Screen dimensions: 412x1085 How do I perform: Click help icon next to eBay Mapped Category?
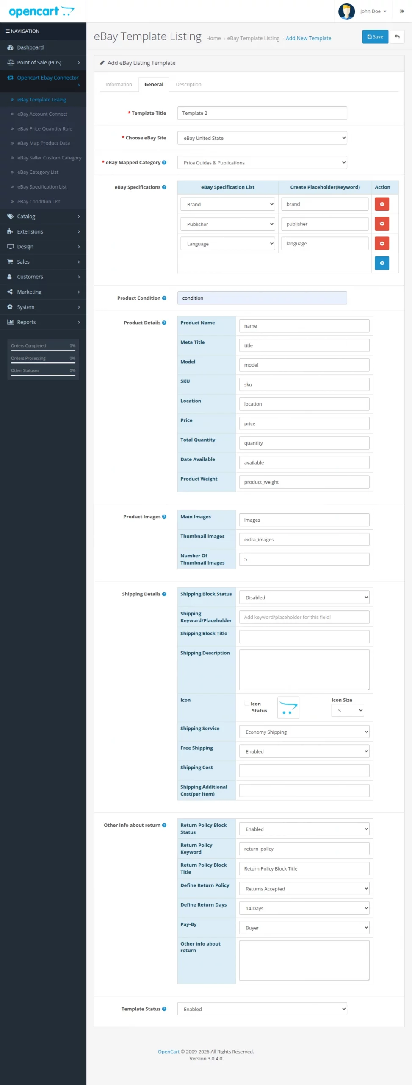pyautogui.click(x=164, y=163)
